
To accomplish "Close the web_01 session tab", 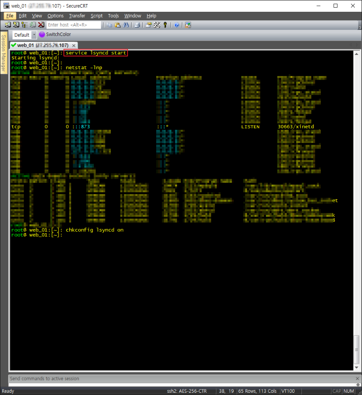I will (x=73, y=45).
